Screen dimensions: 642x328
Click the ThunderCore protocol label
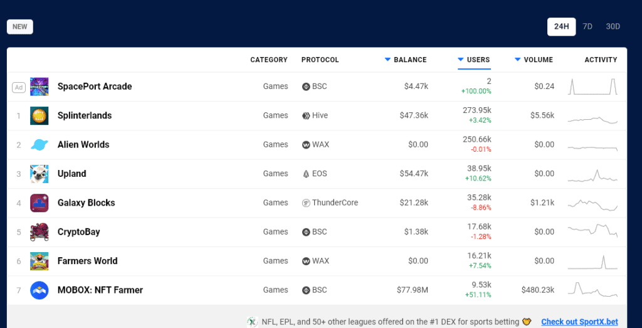pyautogui.click(x=335, y=203)
